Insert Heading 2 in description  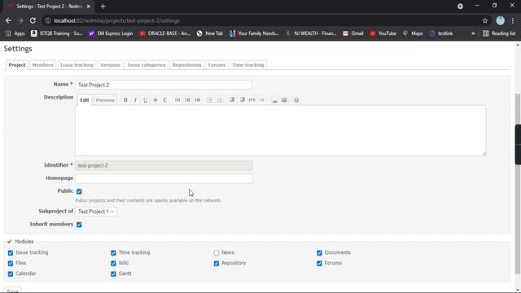point(187,100)
